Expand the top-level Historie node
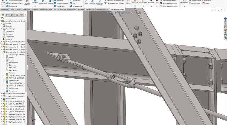Image resolution: width=227 pixels, height=125 pixels. [2, 23]
